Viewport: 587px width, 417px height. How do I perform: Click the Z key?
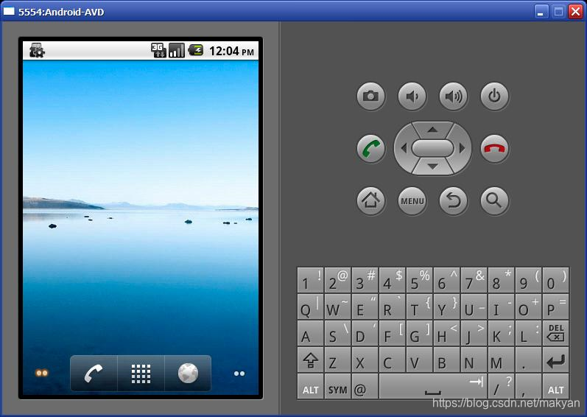pyautogui.click(x=337, y=360)
